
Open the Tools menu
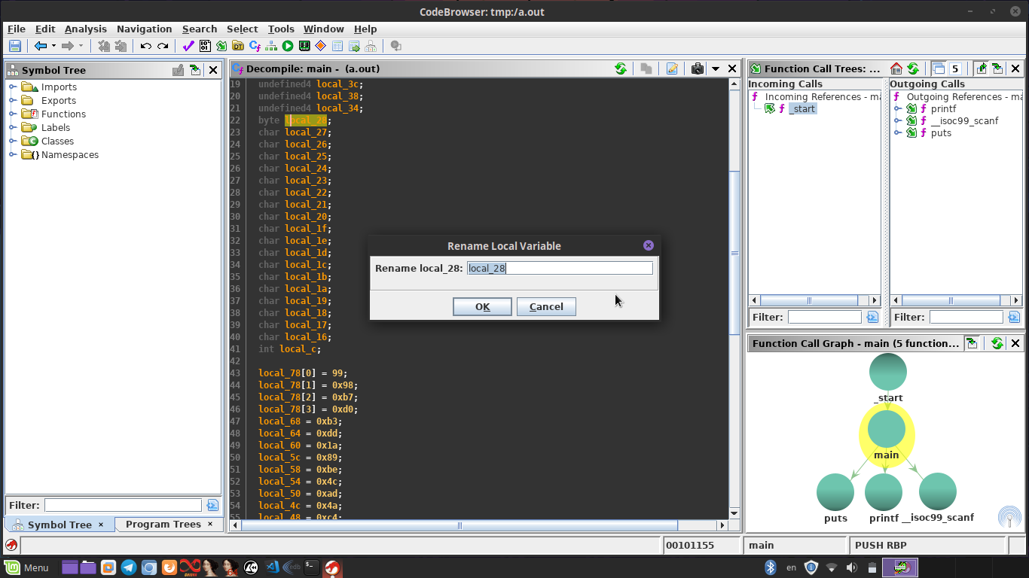281,29
